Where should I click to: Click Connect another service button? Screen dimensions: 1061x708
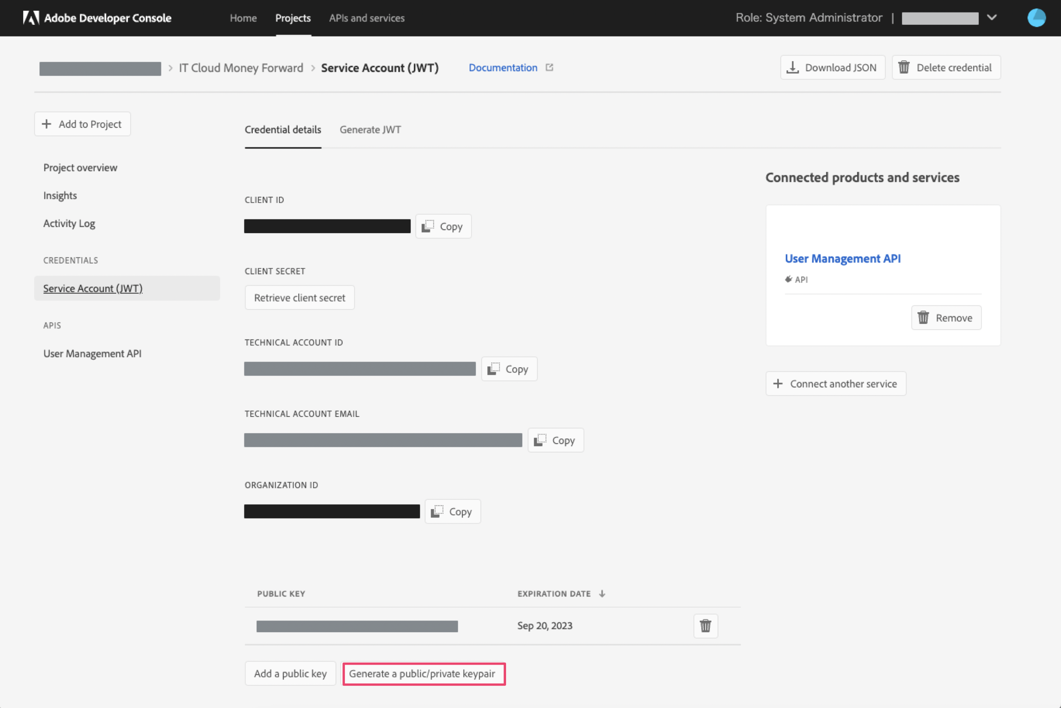click(836, 384)
